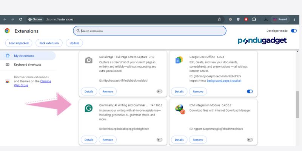
Task: Enable the IDM Integration Module extension
Action: [x=250, y=140]
